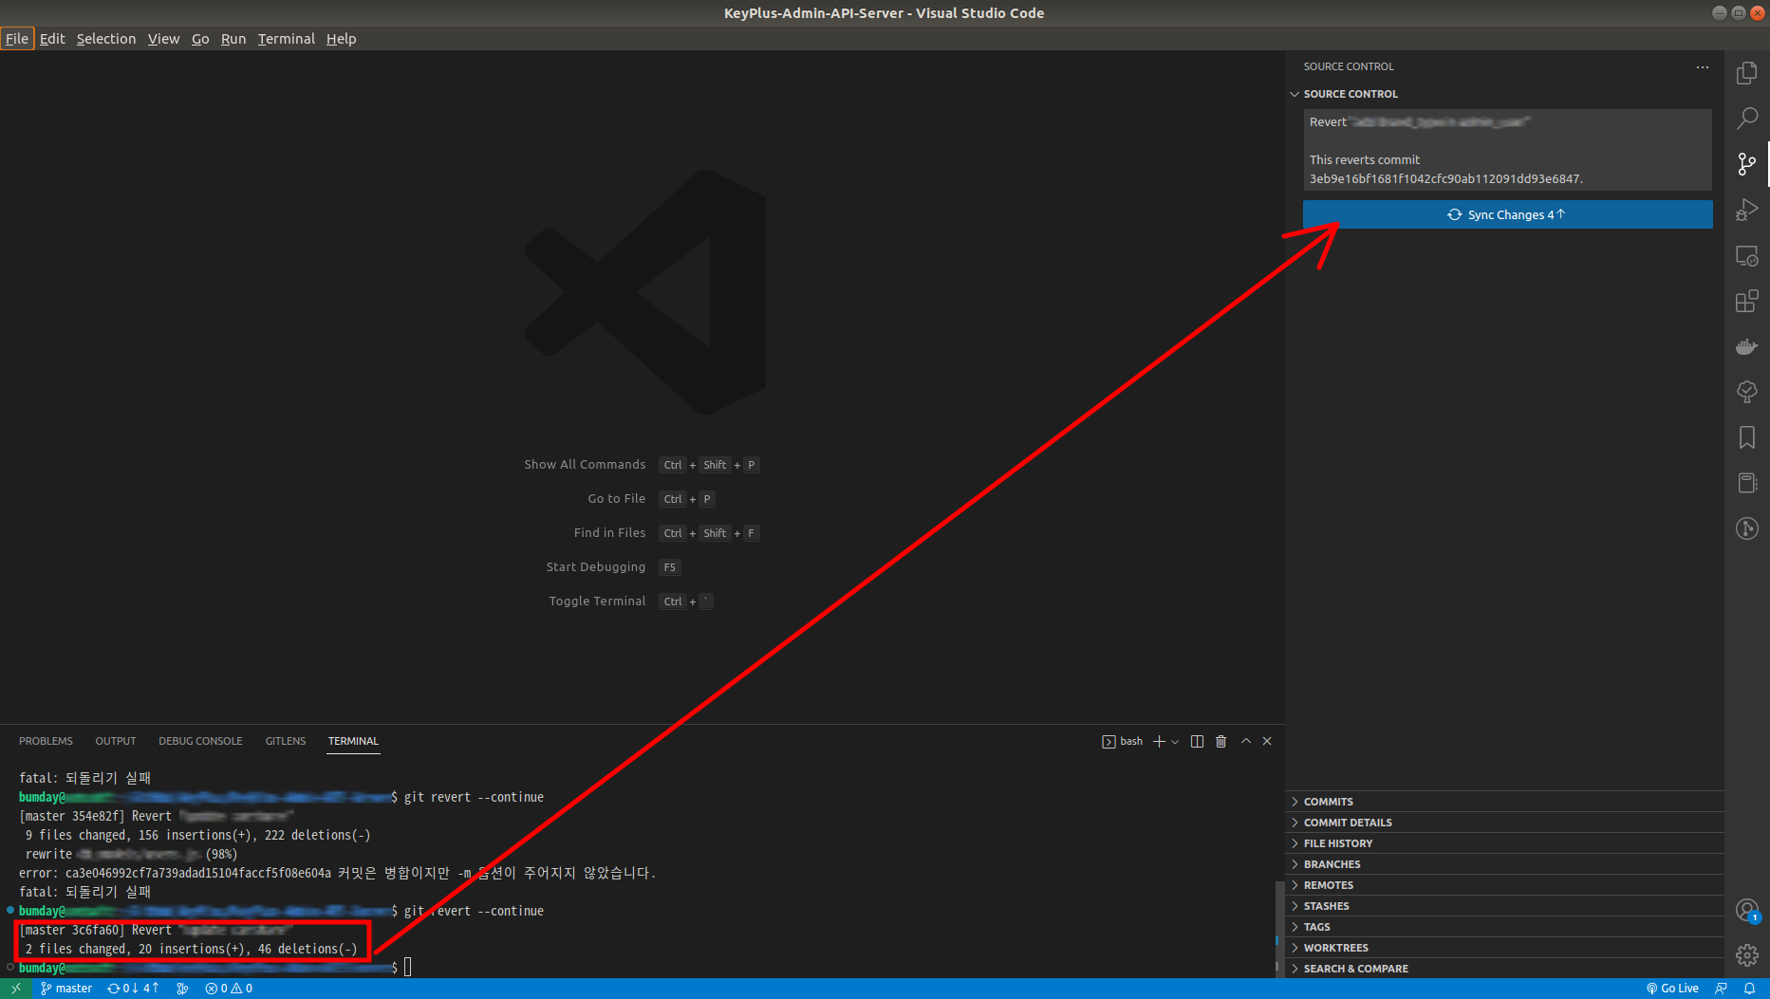Maximize the panel size chevron

[1246, 741]
